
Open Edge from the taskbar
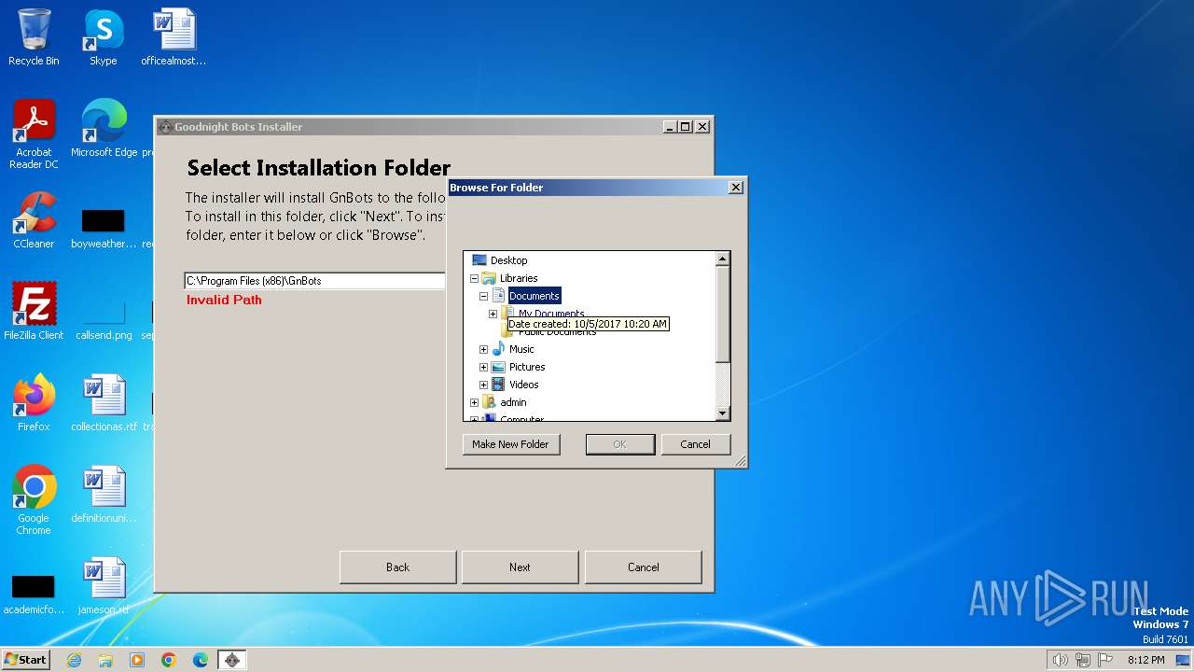tap(201, 660)
